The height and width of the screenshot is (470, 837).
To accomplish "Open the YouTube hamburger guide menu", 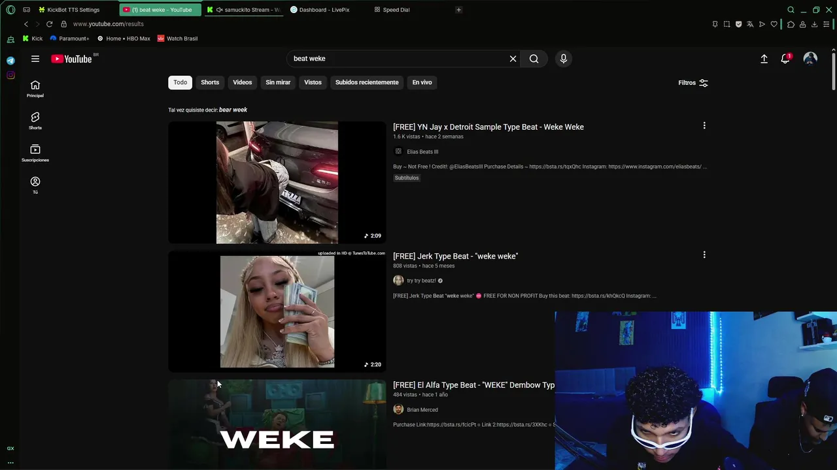I will pyautogui.click(x=35, y=59).
